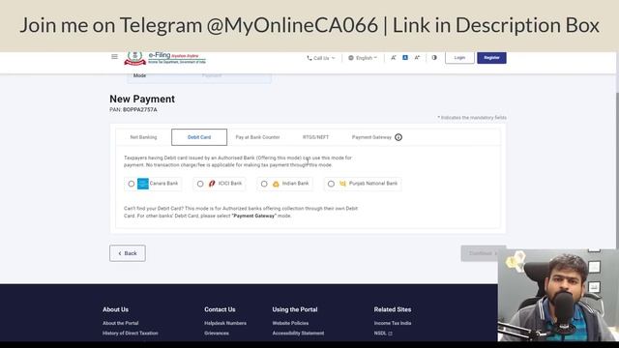
Task: Select the Punjab National Bank radio button
Action: click(x=331, y=184)
